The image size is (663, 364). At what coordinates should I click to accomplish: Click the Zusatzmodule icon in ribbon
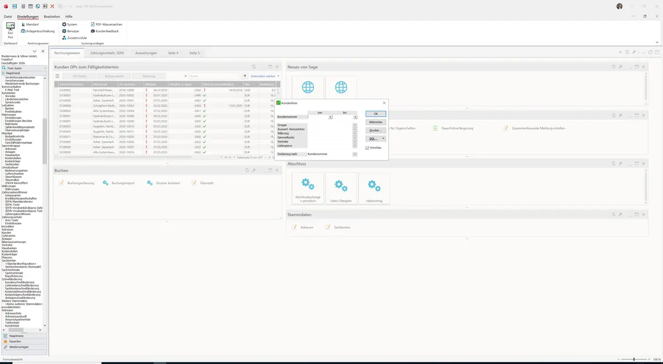pyautogui.click(x=64, y=38)
